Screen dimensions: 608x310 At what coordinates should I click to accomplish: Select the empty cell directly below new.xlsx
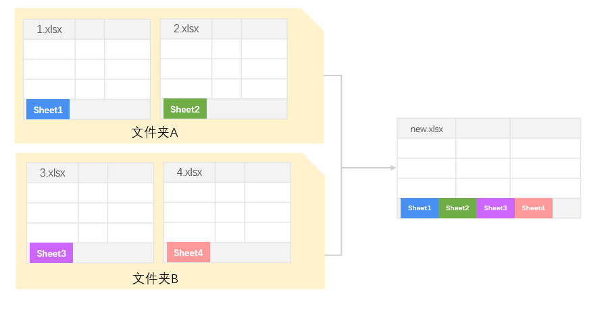click(426, 148)
